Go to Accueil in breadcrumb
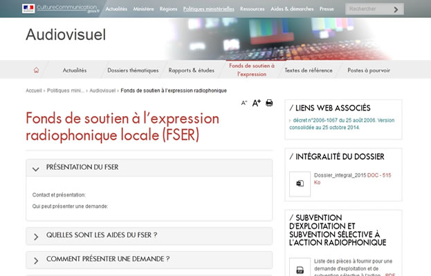 (x=33, y=90)
